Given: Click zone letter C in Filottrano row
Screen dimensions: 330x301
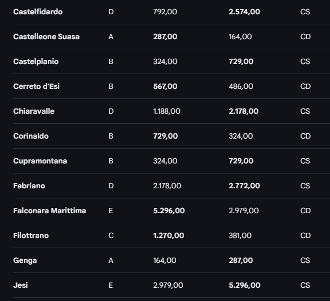Looking at the screenshot, I should click(x=111, y=235).
